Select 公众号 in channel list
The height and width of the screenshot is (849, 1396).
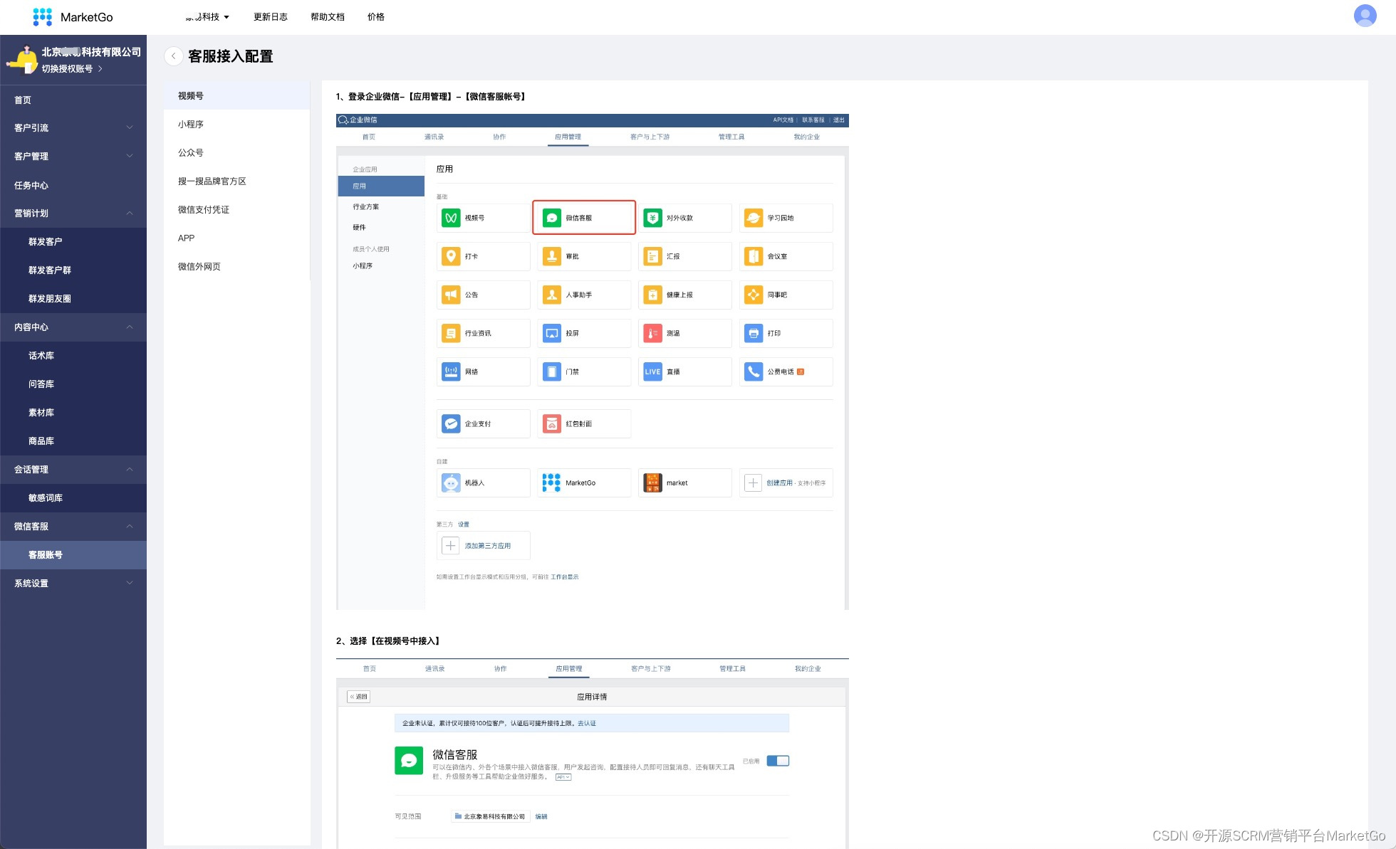coord(191,152)
